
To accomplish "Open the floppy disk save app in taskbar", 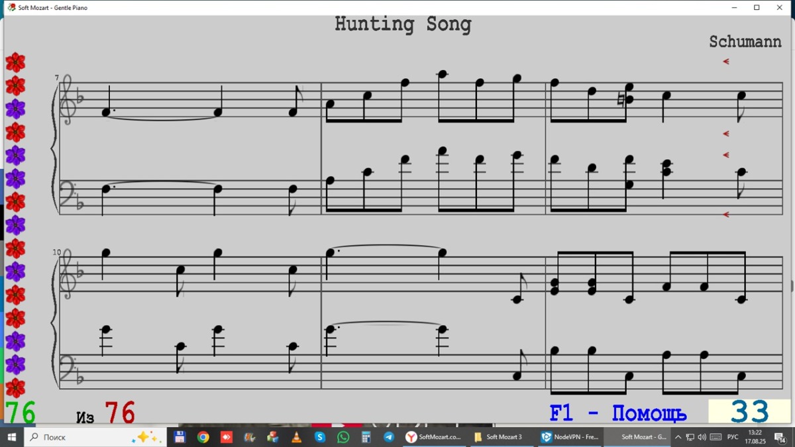I will (x=180, y=437).
